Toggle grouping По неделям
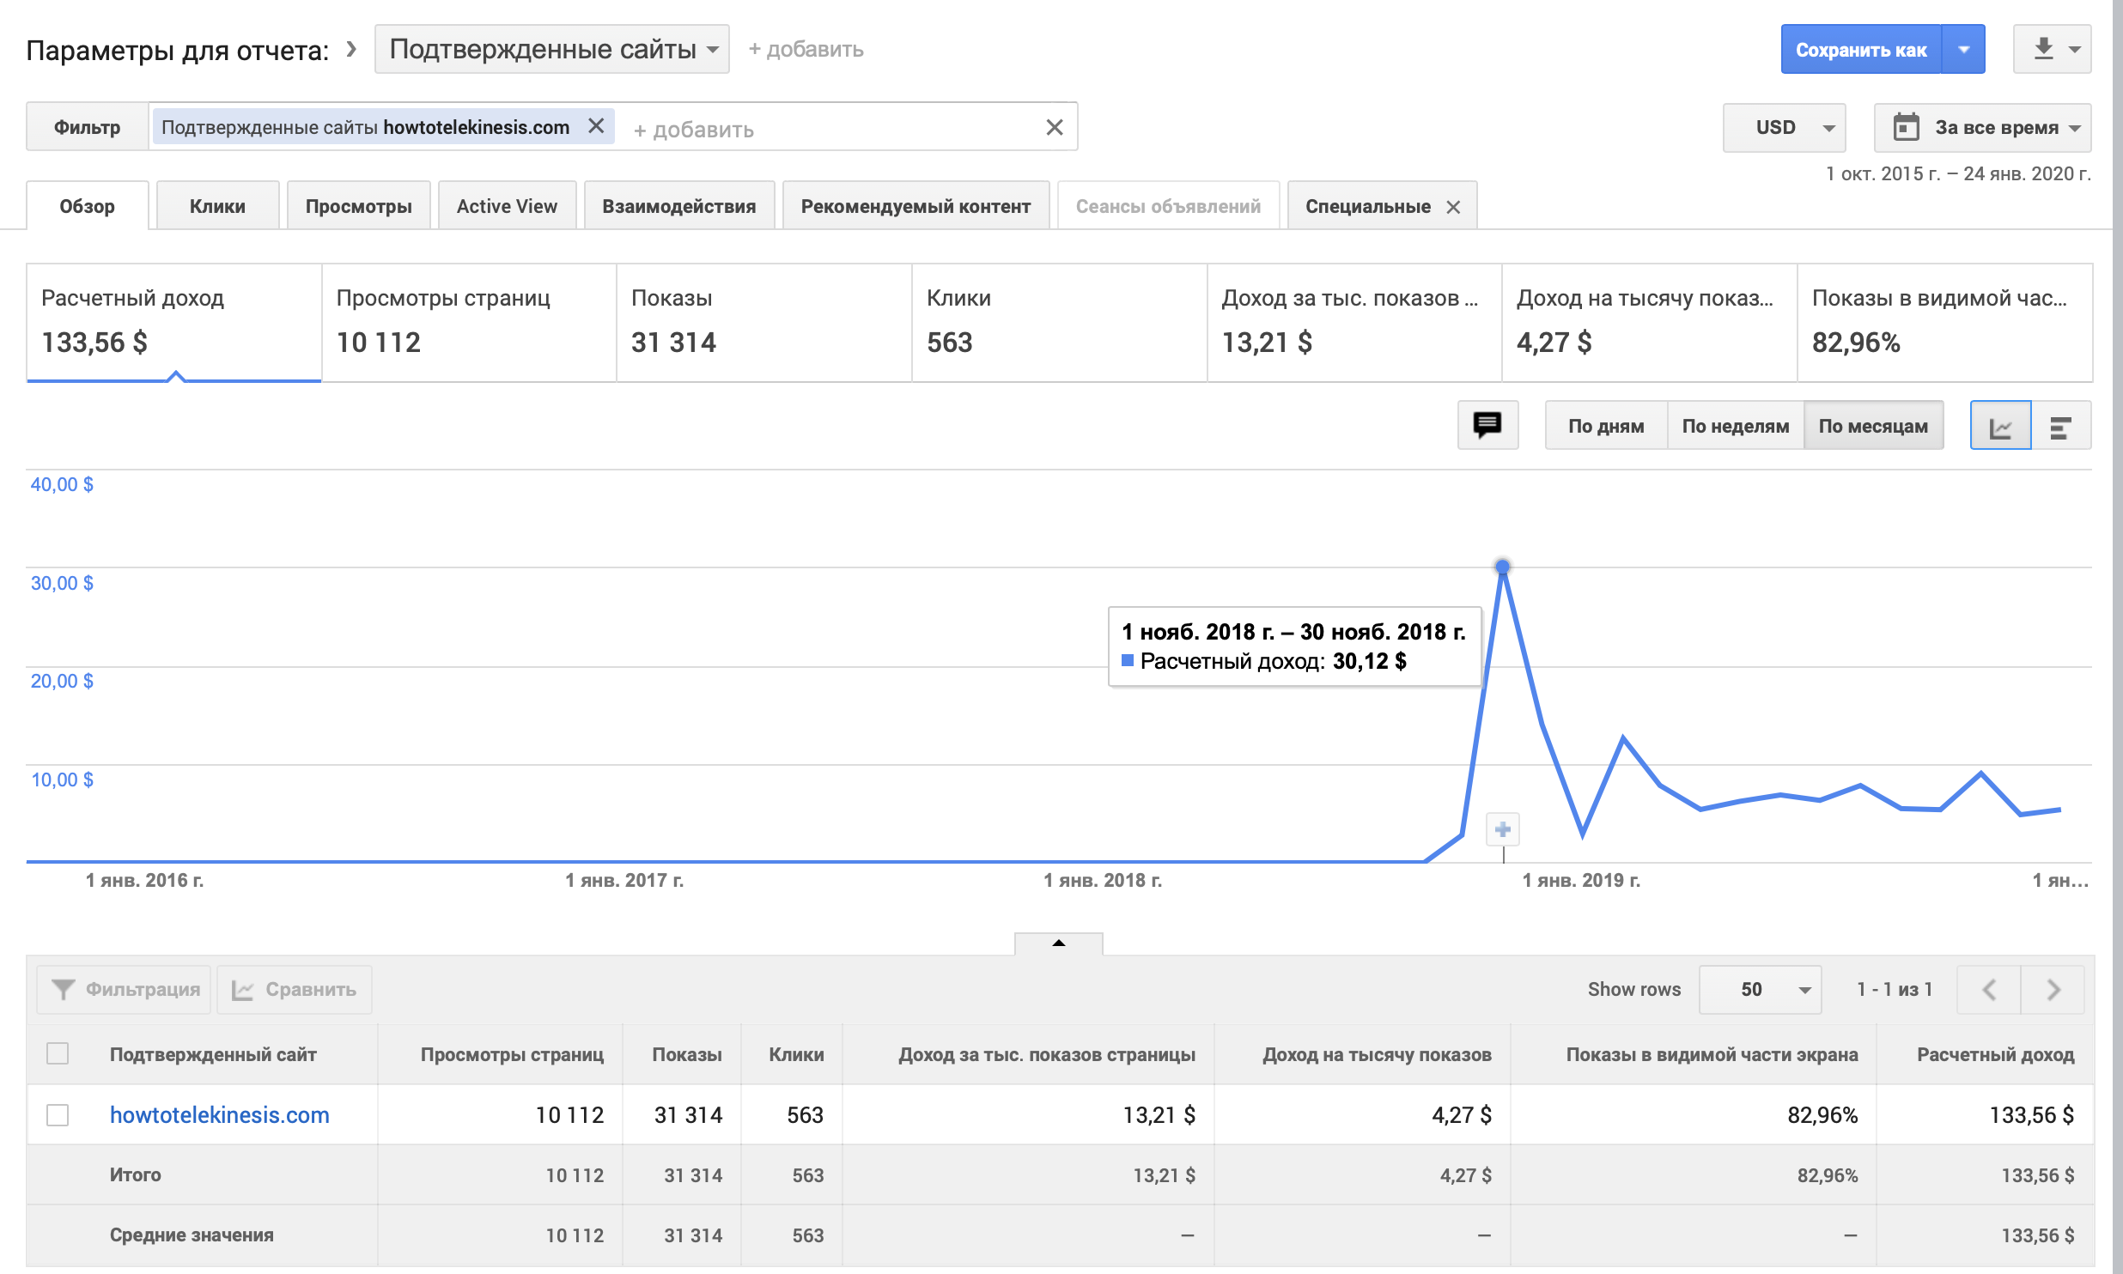 click(x=1735, y=426)
